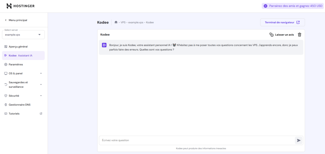
Task: Click Laisser un avis
Action: (282, 35)
